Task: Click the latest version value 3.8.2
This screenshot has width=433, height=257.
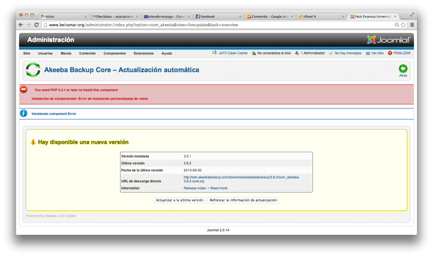Action: point(187,163)
